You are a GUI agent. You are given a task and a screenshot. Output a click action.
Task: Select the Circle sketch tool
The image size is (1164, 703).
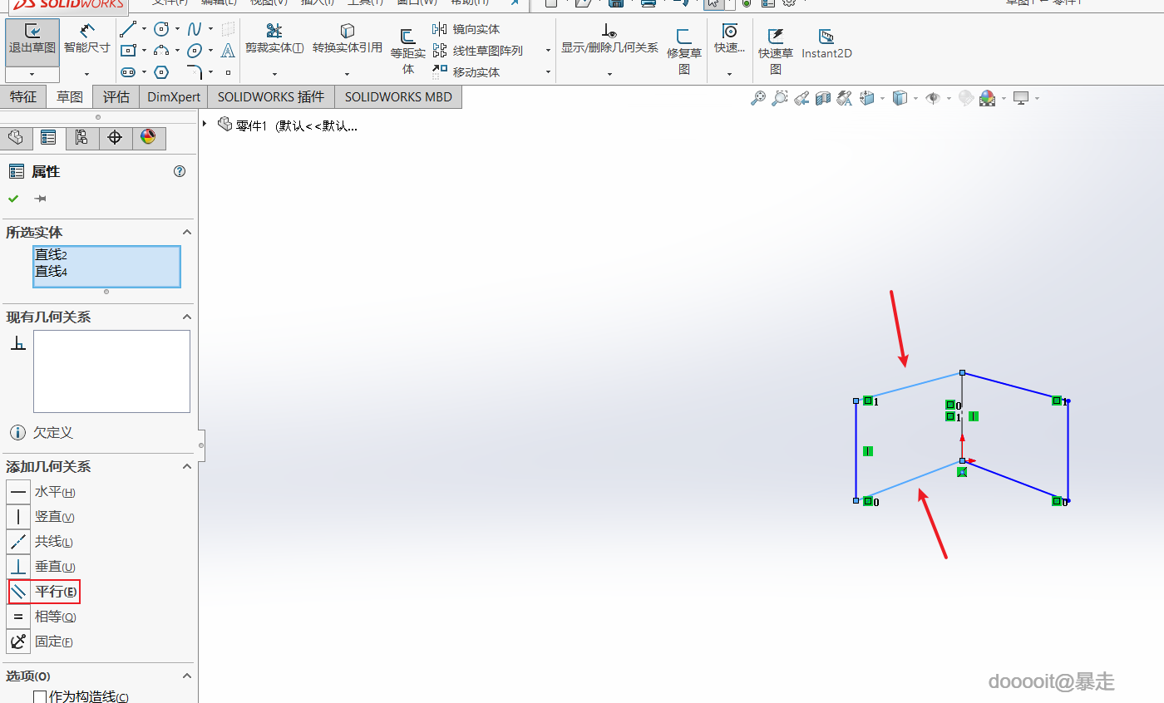[161, 29]
